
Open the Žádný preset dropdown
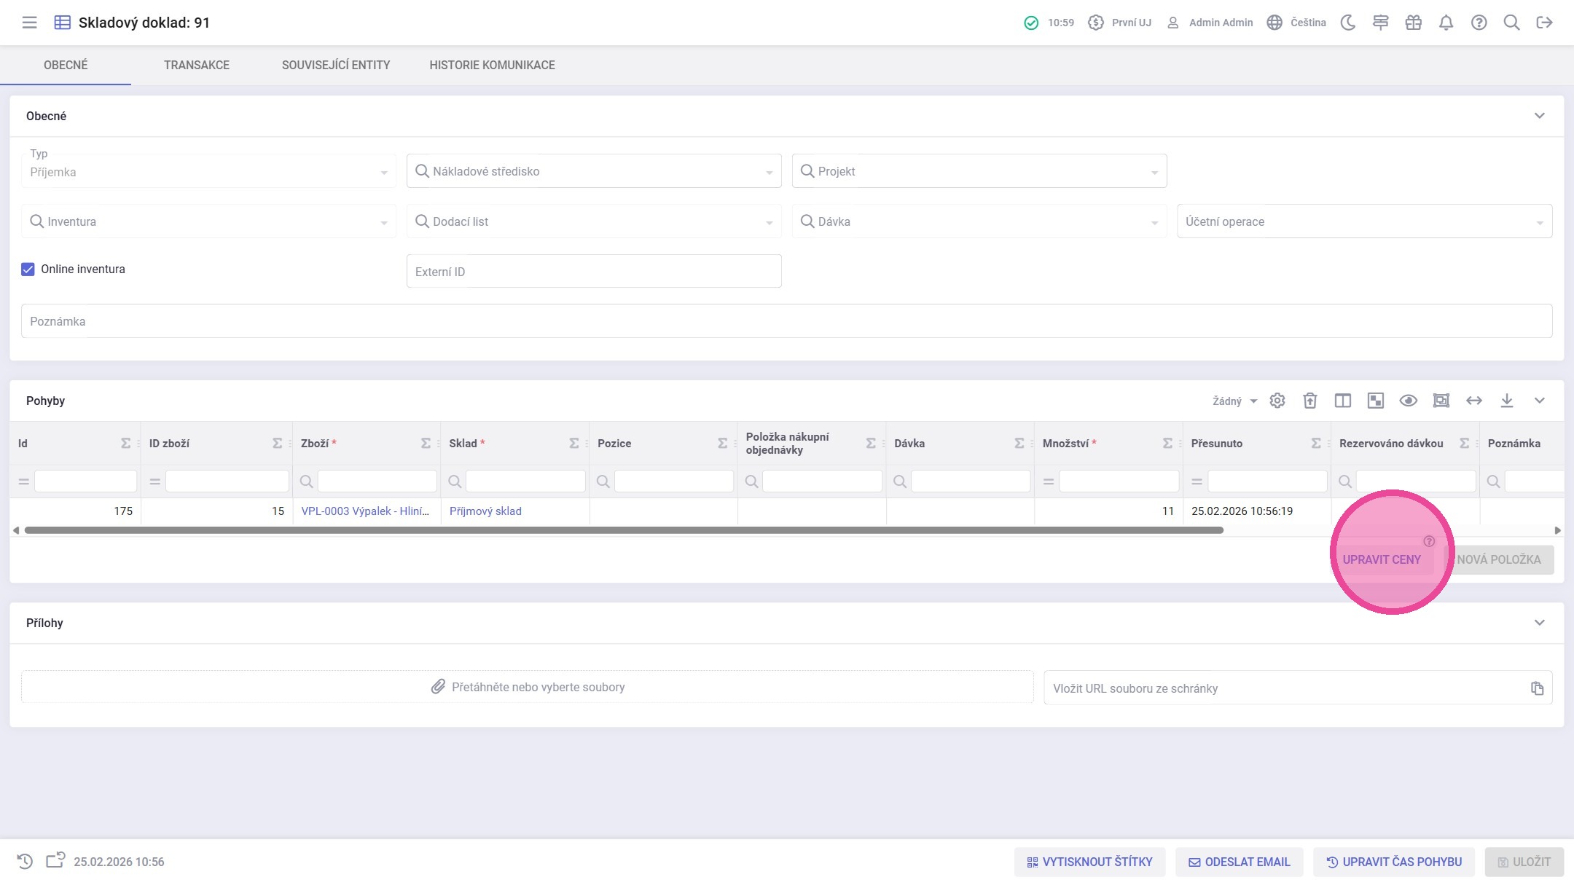pos(1234,401)
